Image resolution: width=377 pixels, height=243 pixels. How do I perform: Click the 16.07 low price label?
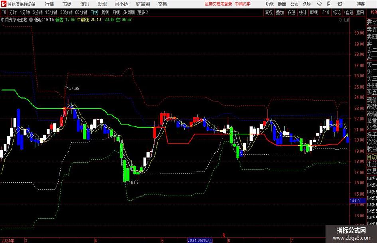[134, 182]
